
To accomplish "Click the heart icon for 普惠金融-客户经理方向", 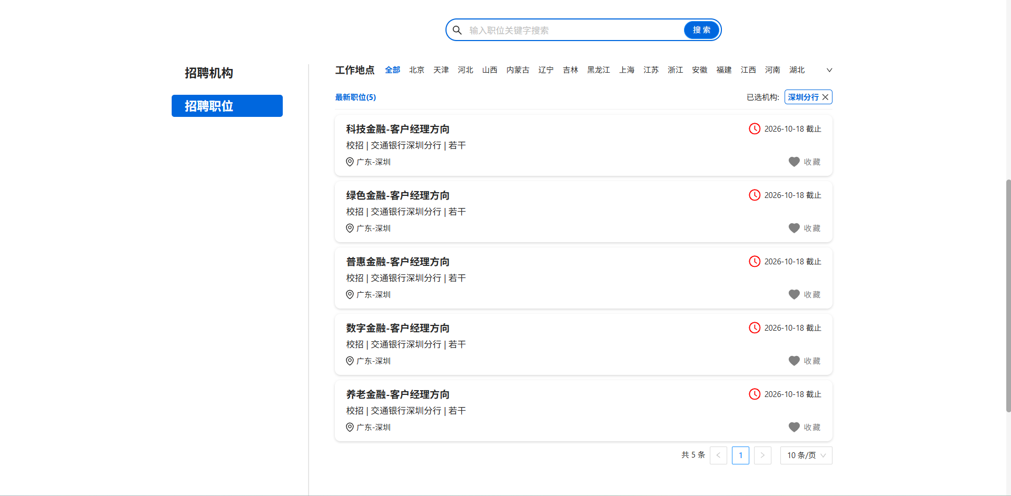I will click(x=794, y=294).
